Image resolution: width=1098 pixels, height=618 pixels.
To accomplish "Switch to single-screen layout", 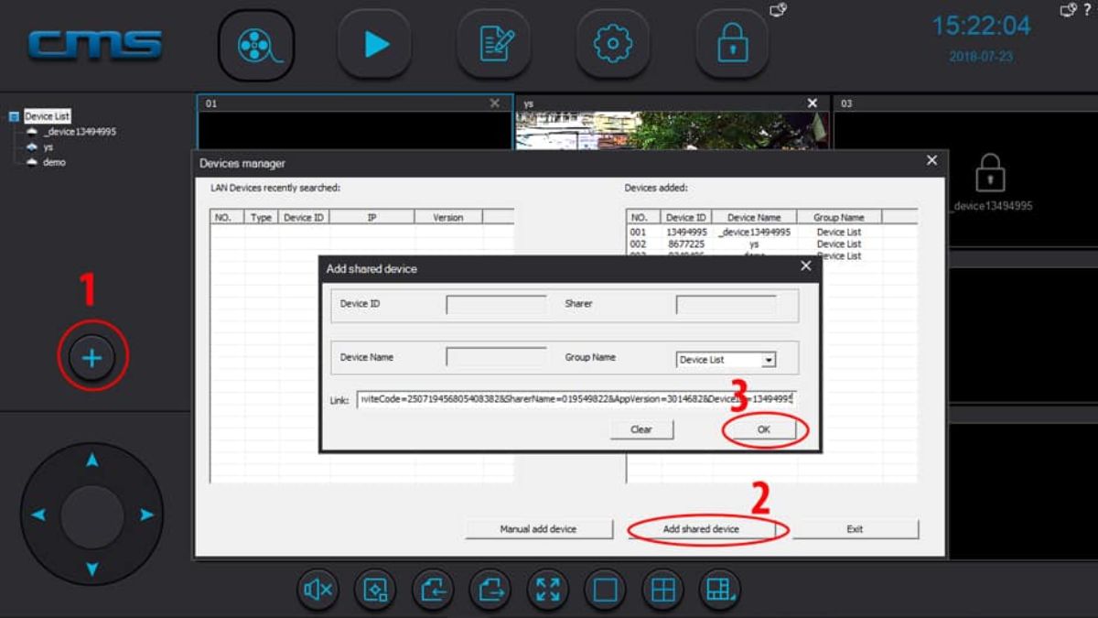I will click(x=607, y=591).
